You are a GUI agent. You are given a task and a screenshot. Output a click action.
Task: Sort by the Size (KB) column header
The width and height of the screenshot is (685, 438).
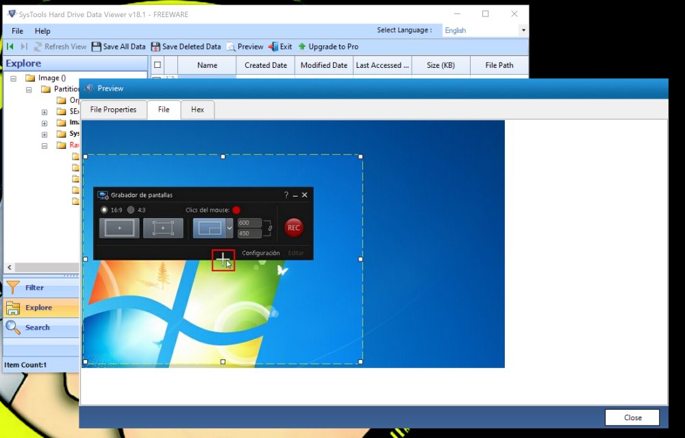click(440, 65)
